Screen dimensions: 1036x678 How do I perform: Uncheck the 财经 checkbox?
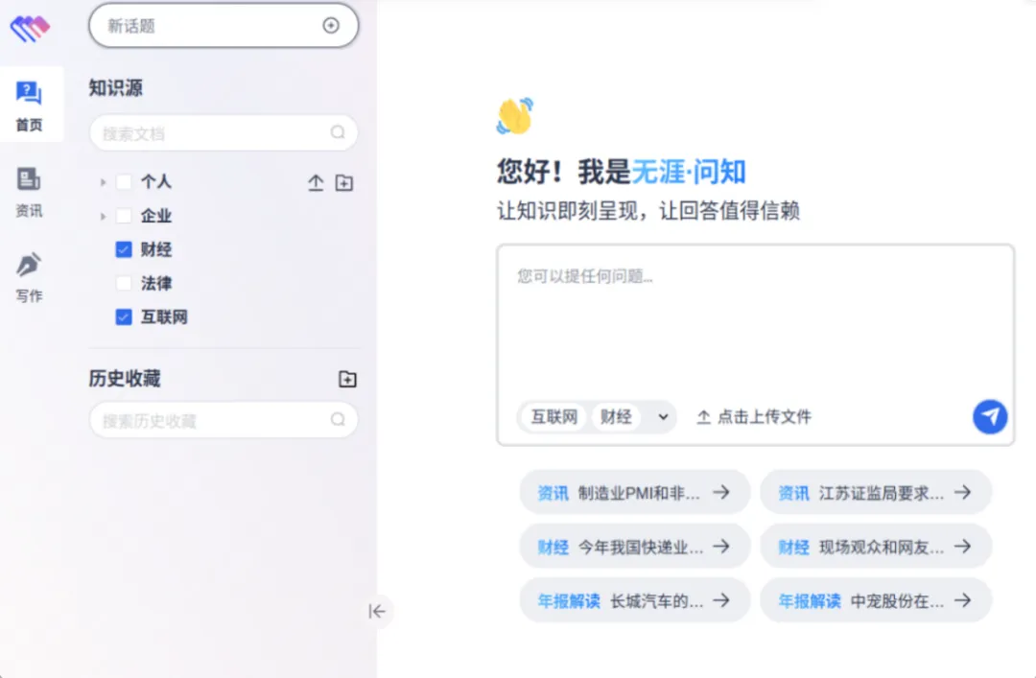click(x=124, y=249)
